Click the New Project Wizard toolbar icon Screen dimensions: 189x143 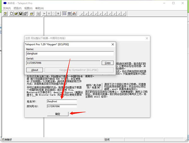point(5,14)
